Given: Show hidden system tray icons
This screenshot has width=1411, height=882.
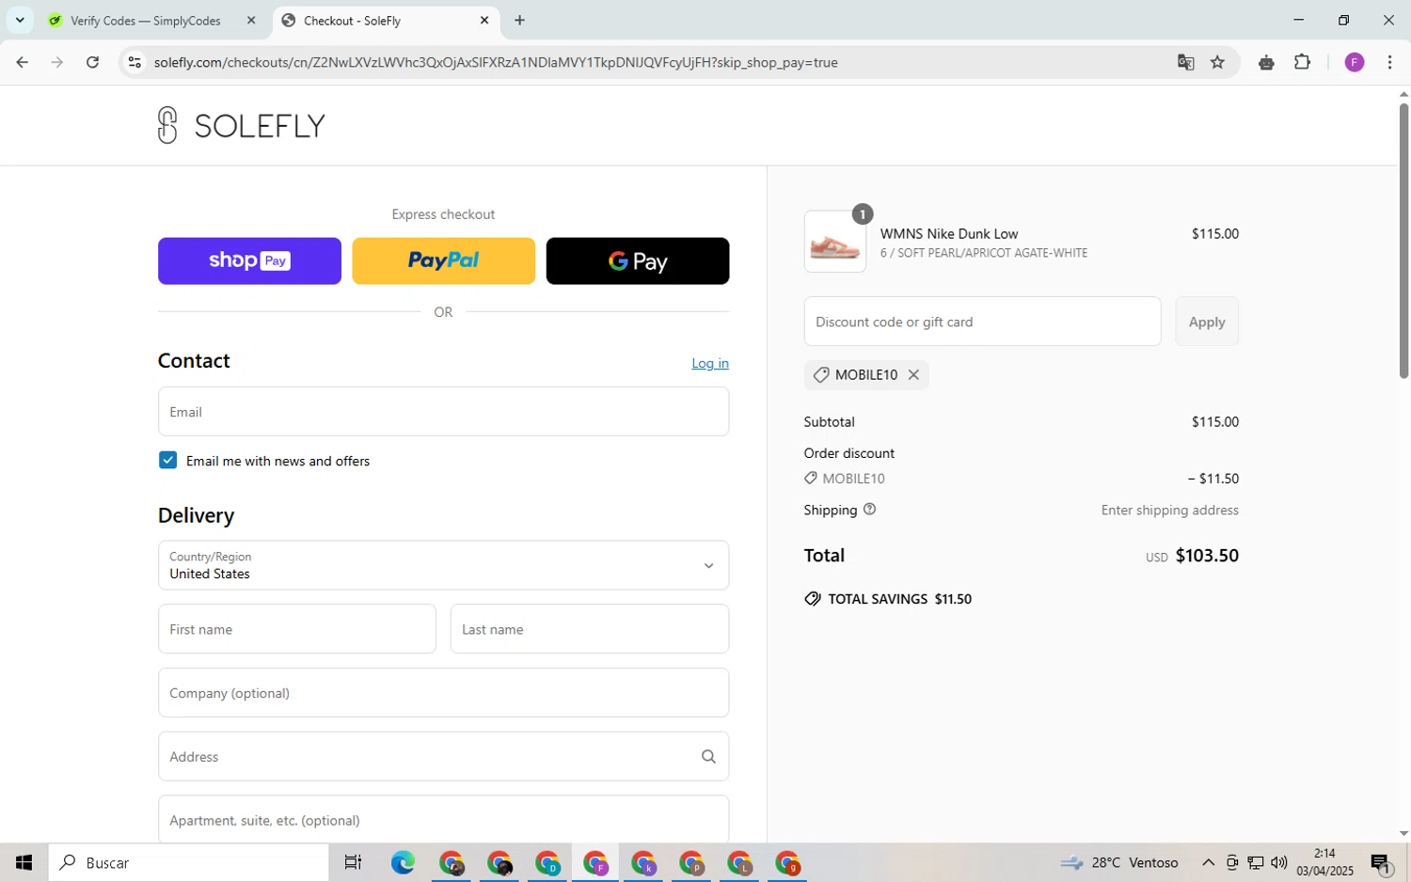Looking at the screenshot, I should click(1208, 862).
